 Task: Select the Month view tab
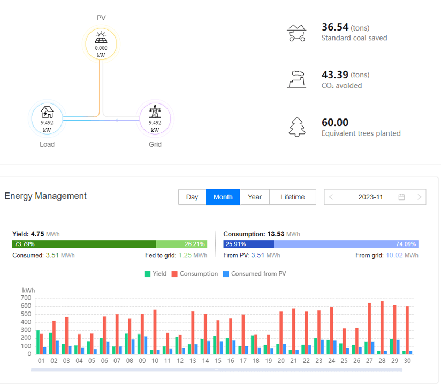click(x=223, y=197)
